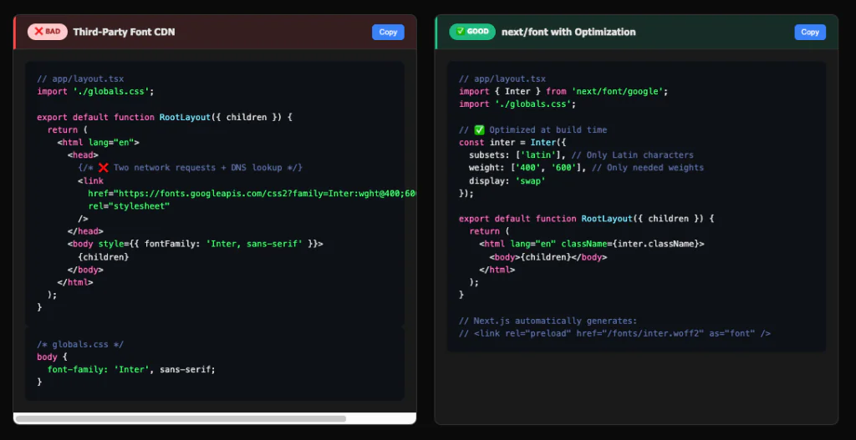Click the red BAD badge
The height and width of the screenshot is (440, 856).
(x=48, y=32)
